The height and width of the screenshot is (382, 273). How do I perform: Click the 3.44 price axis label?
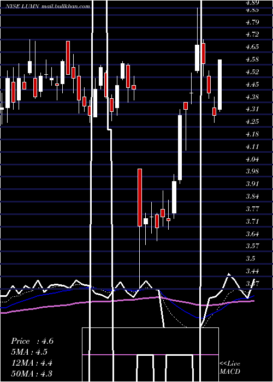click(x=252, y=271)
